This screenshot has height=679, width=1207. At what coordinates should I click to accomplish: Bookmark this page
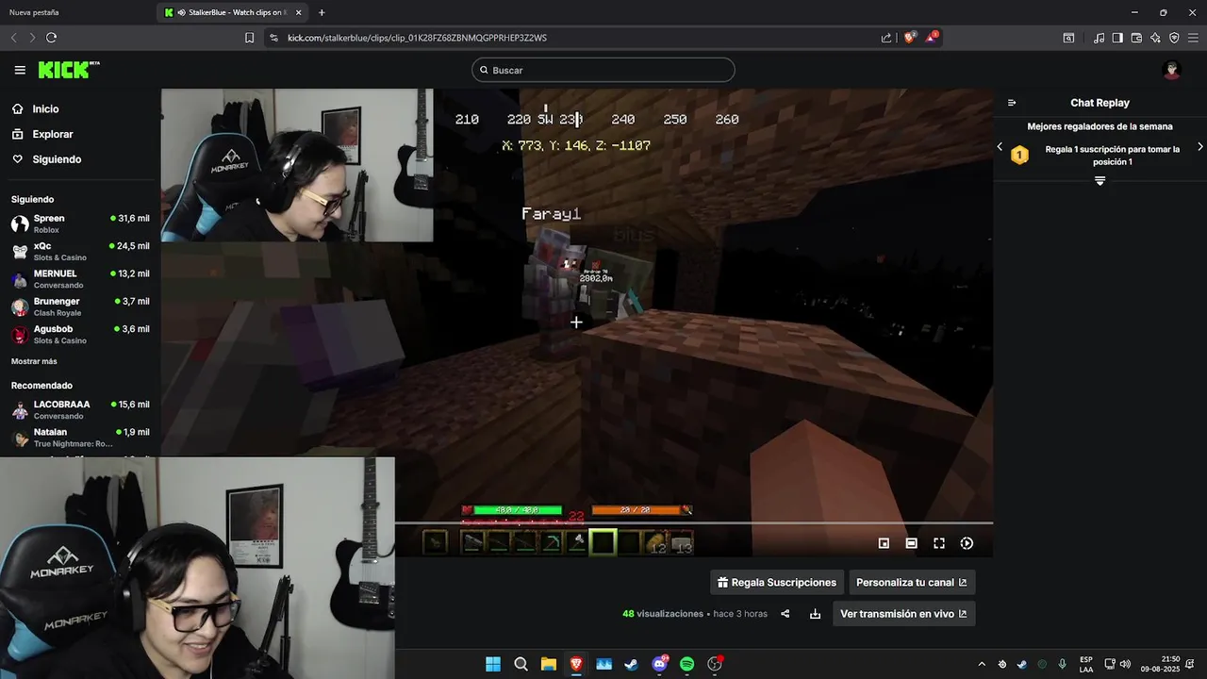(x=249, y=38)
